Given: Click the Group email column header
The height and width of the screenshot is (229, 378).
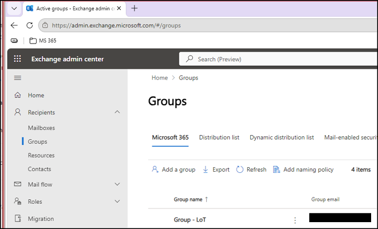Looking at the screenshot, I should coord(325,199).
